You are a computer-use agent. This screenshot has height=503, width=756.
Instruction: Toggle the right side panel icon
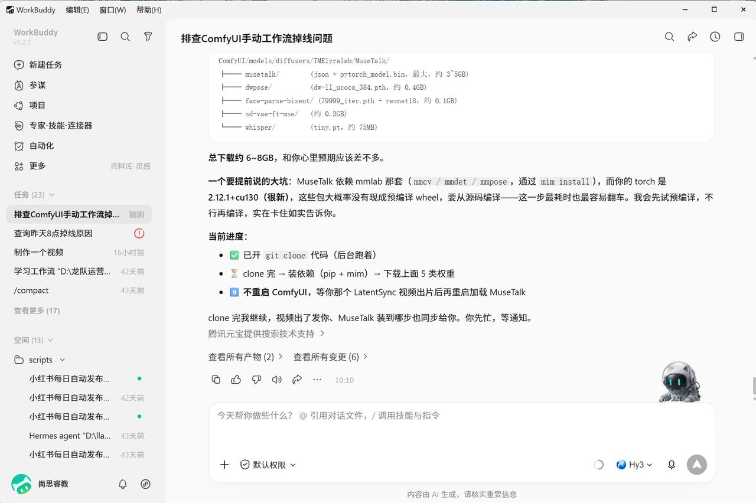pyautogui.click(x=739, y=37)
